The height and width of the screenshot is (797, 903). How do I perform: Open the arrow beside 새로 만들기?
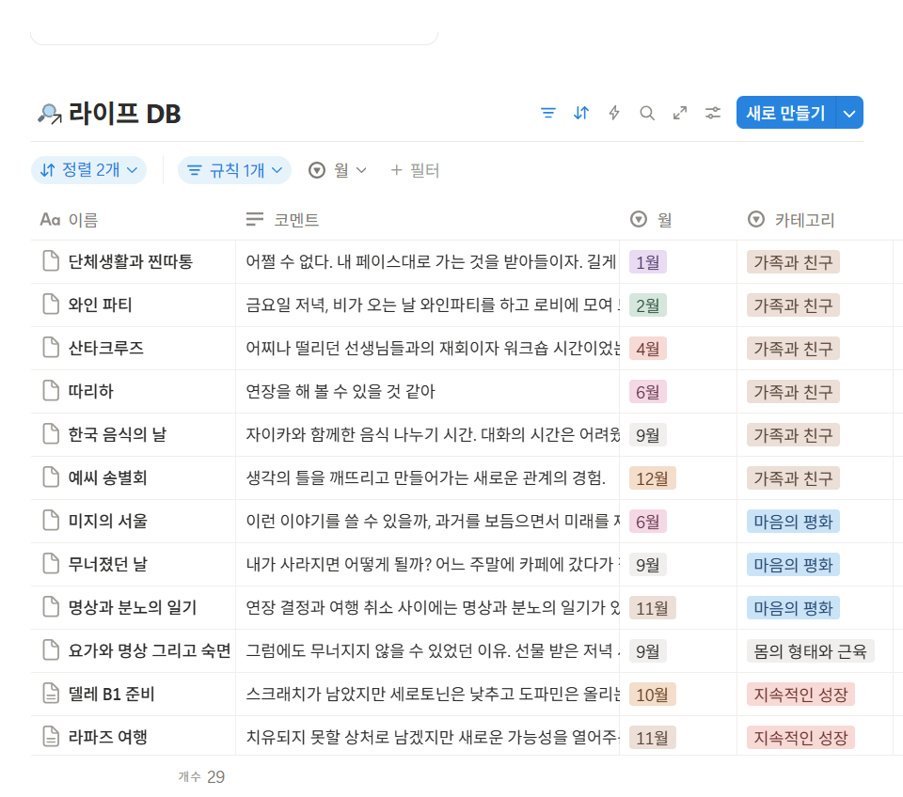849,113
